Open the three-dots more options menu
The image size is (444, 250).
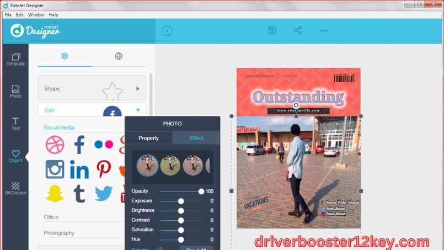pyautogui.click(x=324, y=30)
